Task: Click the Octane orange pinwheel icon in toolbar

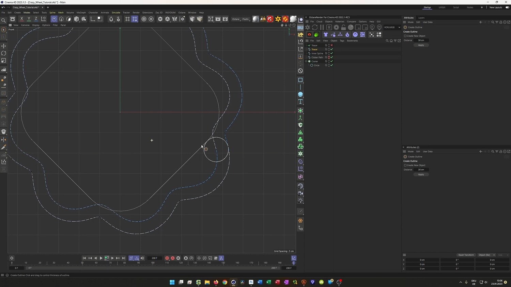Action: [x=278, y=19]
